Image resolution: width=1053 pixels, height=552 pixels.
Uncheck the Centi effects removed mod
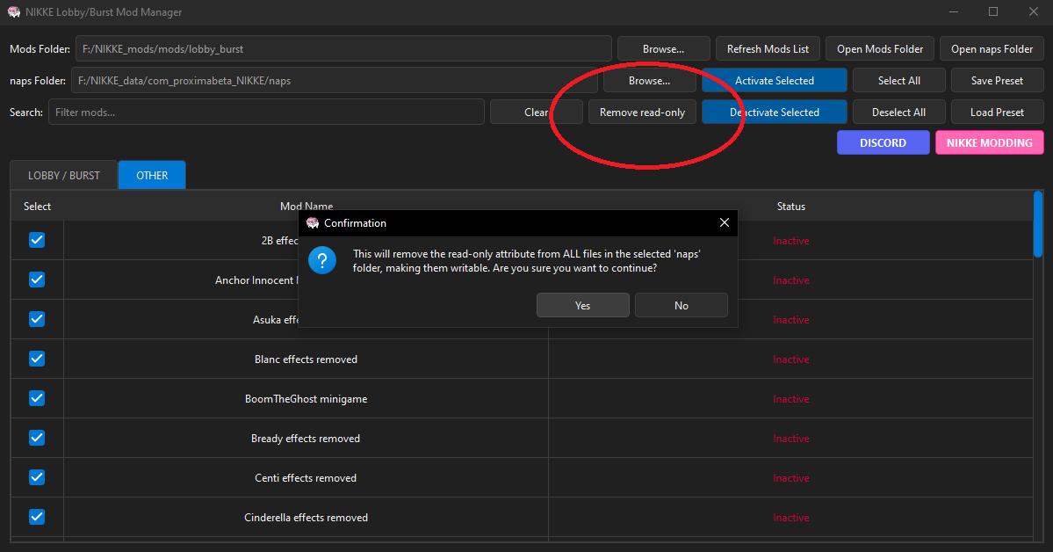[x=36, y=477]
